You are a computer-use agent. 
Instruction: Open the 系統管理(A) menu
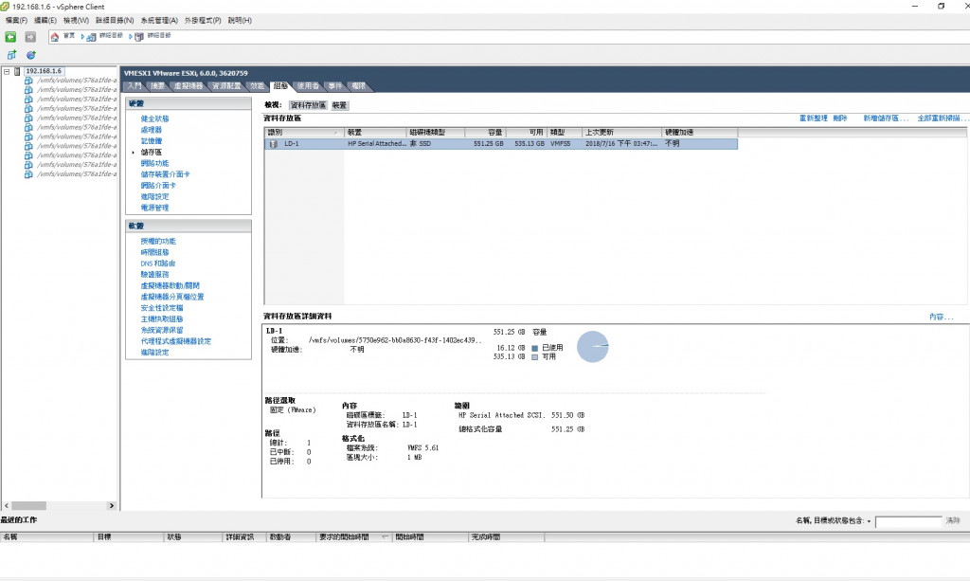159,21
